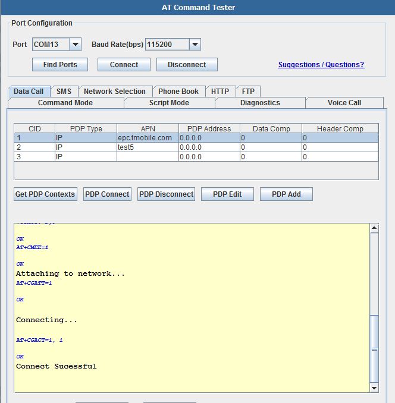The height and width of the screenshot is (403, 395).
Task: Click the PDP Edit button
Action: point(227,194)
